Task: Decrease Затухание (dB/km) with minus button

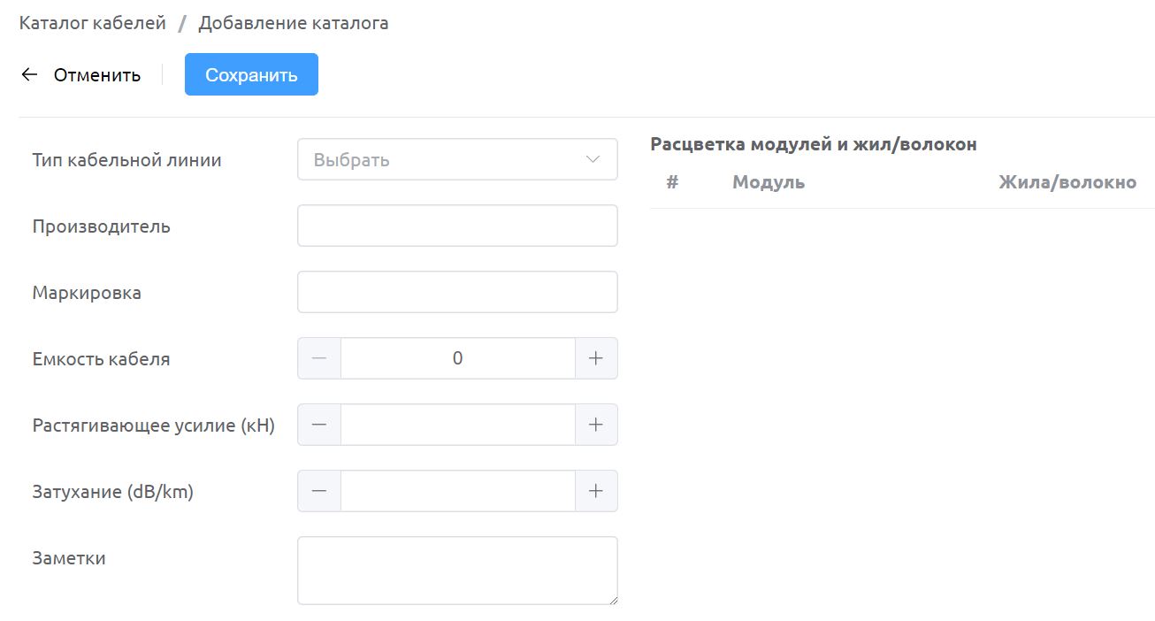Action: (x=319, y=491)
